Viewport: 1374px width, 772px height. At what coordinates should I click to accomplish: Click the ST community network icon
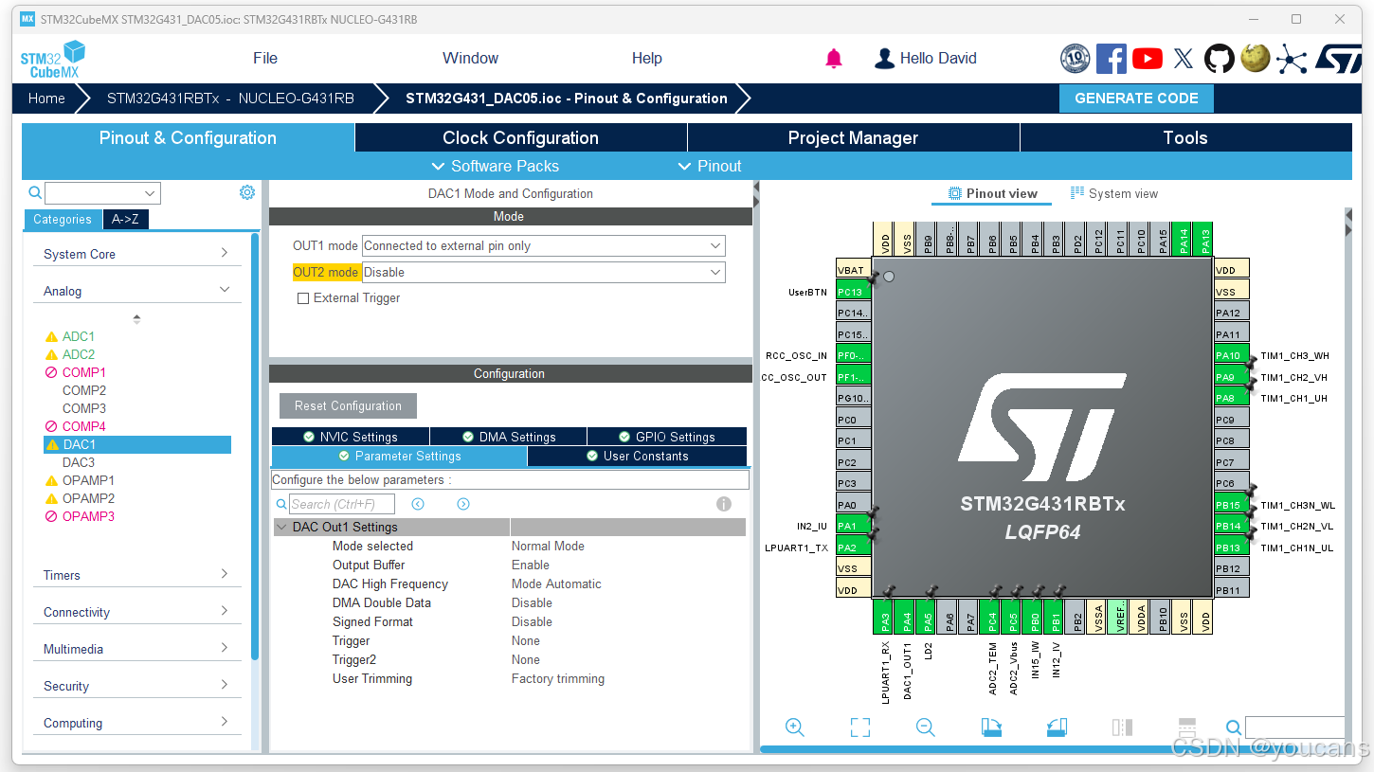coord(1291,59)
